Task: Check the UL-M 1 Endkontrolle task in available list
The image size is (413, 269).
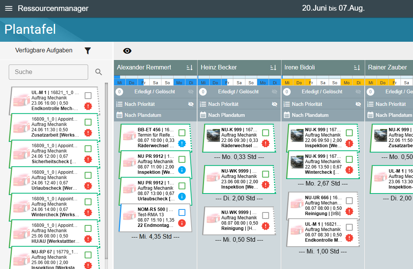Action: pos(88,96)
